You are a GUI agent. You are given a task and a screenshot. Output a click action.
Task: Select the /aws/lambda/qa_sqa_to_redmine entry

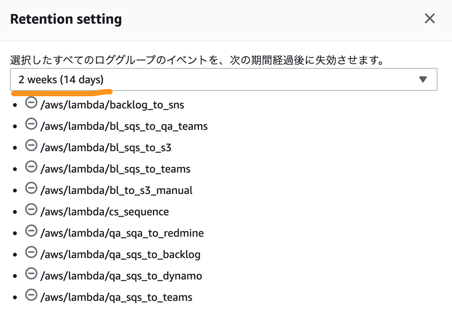pos(122,233)
